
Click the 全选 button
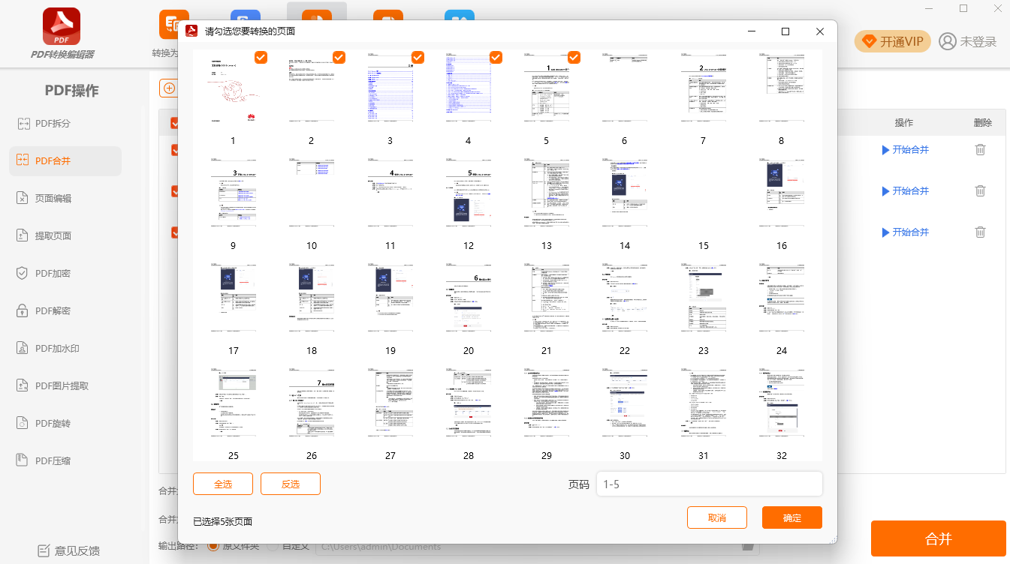point(223,484)
